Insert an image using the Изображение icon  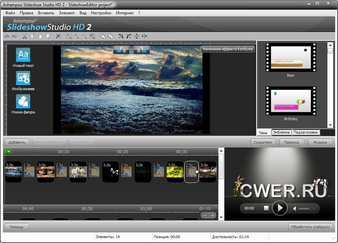23,78
